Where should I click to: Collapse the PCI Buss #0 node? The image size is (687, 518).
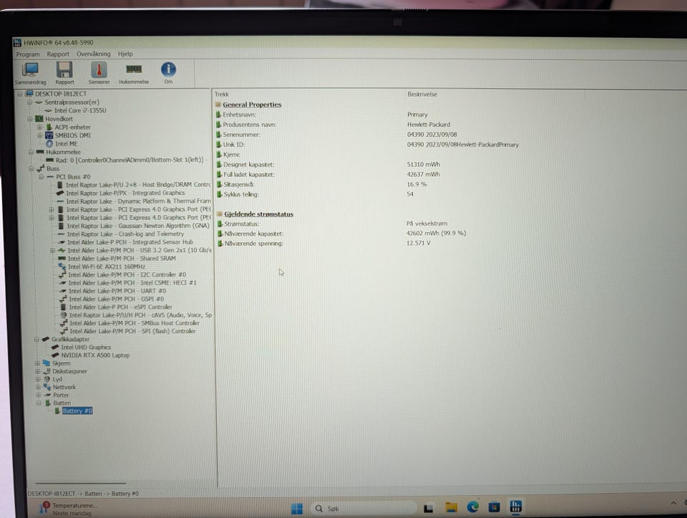42,177
